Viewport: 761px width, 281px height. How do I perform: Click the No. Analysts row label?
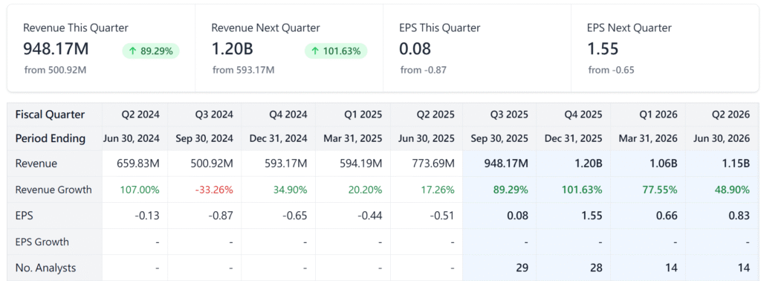tap(45, 268)
